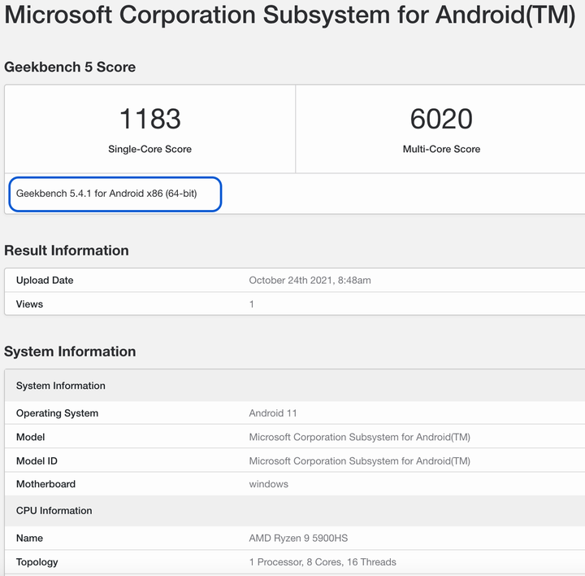
Task: Click the 'Topology' row label
Action: [x=37, y=562]
